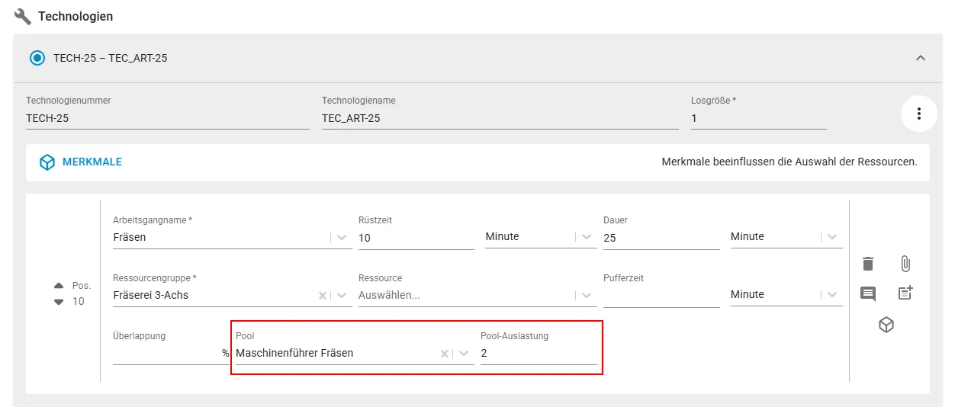Click the empty Pufferzeit field

(x=661, y=295)
